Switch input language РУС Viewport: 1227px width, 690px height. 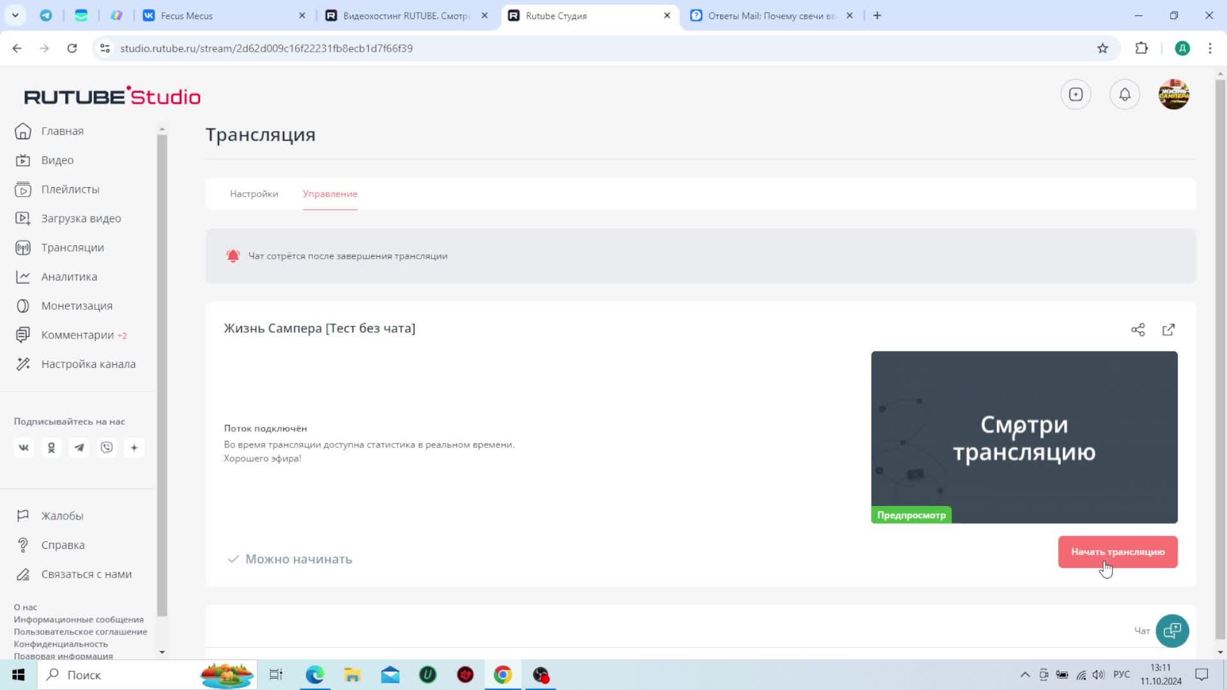[1122, 675]
